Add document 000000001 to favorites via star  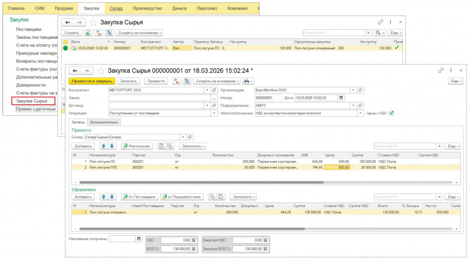click(101, 70)
